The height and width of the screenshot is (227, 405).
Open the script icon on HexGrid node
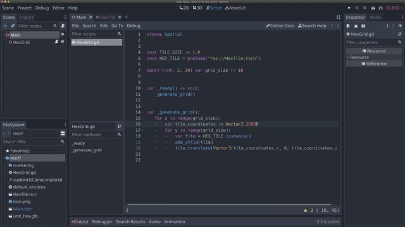click(x=56, y=42)
